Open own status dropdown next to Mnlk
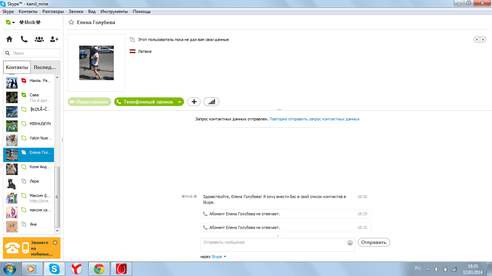Viewport: 492px width, 276px height. (x=13, y=23)
